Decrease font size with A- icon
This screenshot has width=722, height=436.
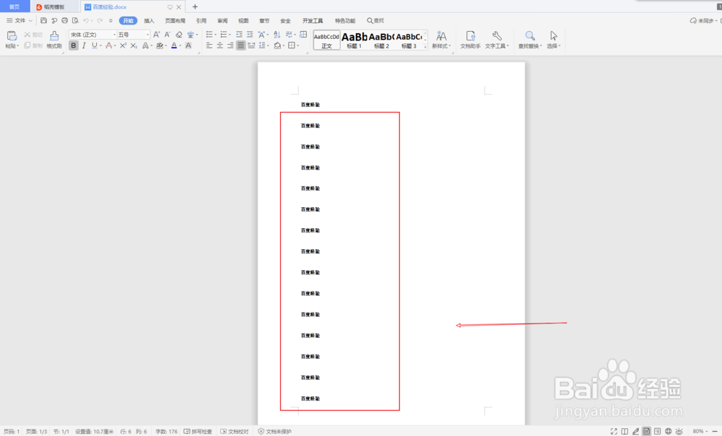168,35
